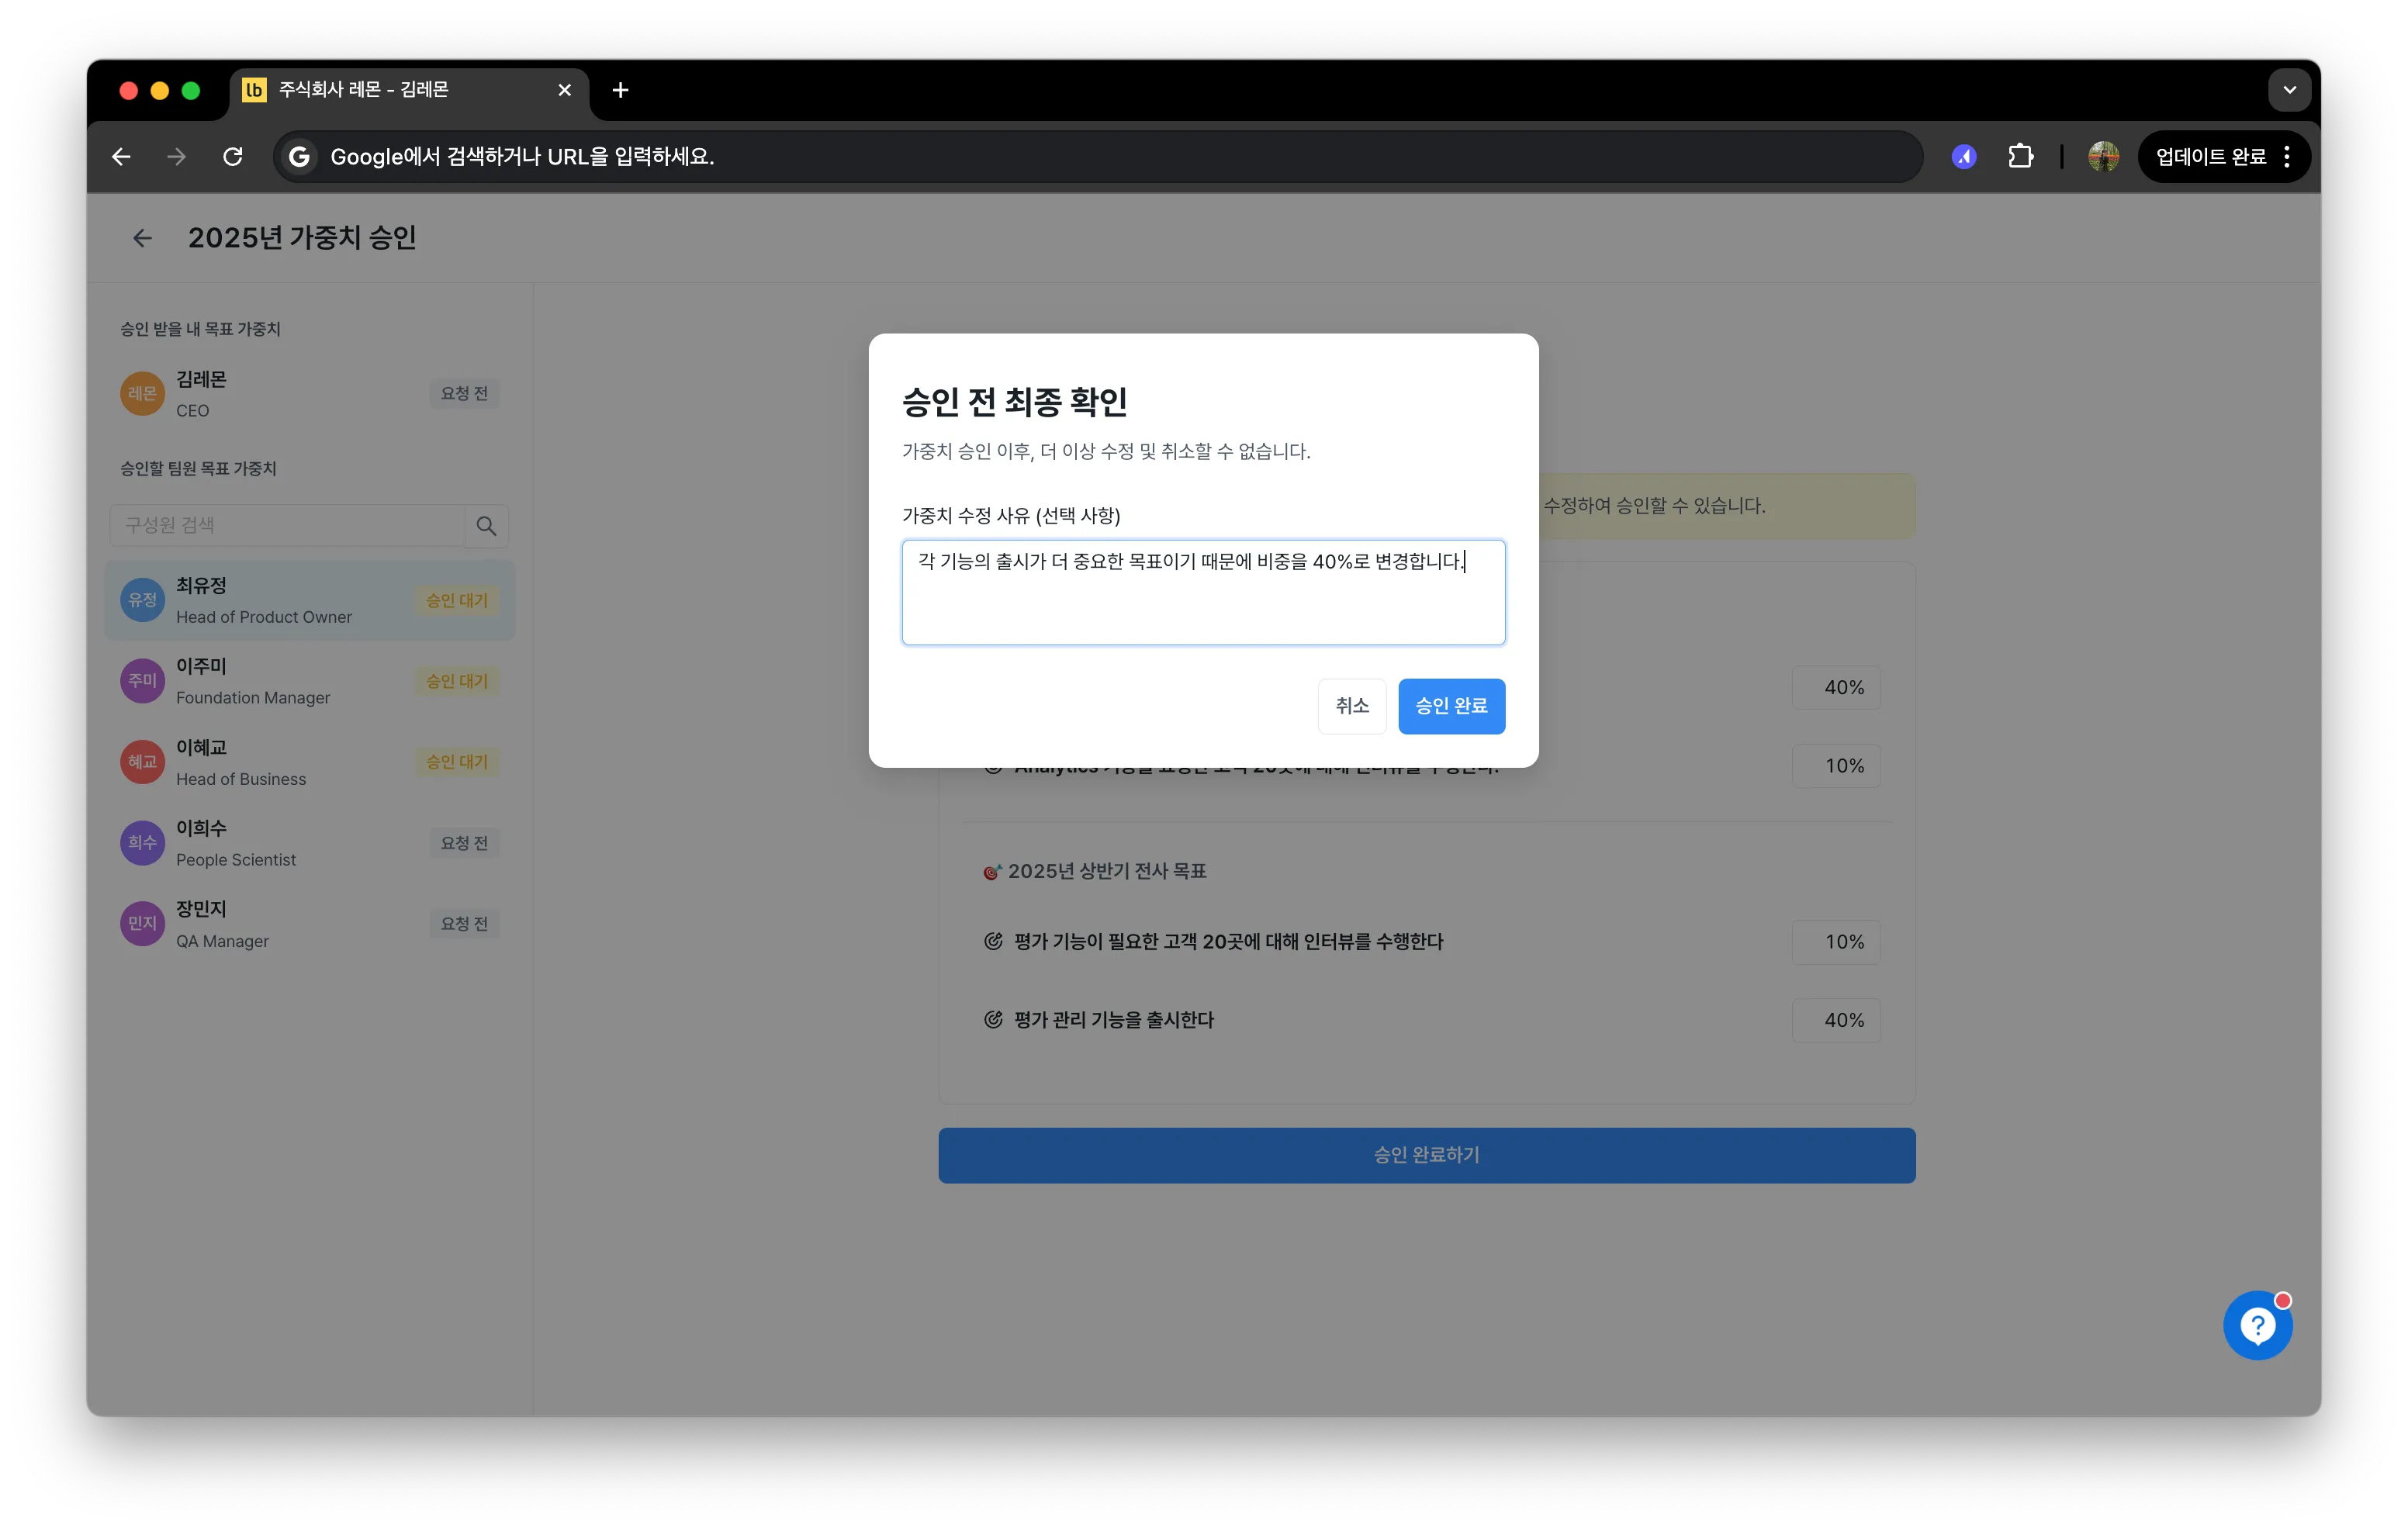Screen dimensions: 2408x1531
Task: Edit the 평가 관리 기능 40% weight
Action: (x=1836, y=1020)
